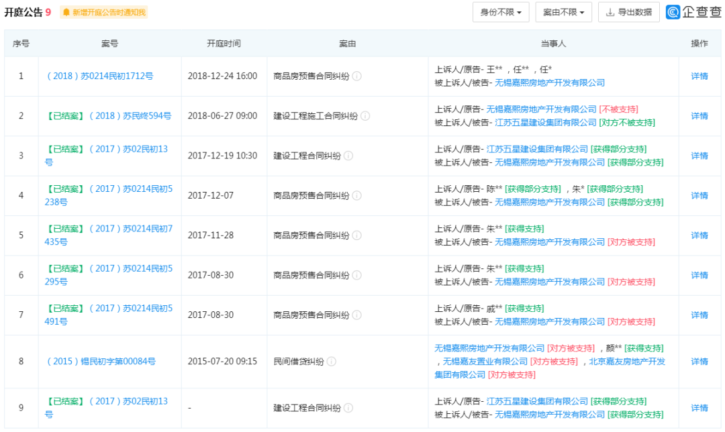Open case （2017）苏02民初13号 in row 9
Viewport: 725px width, 432px height.
point(106,407)
